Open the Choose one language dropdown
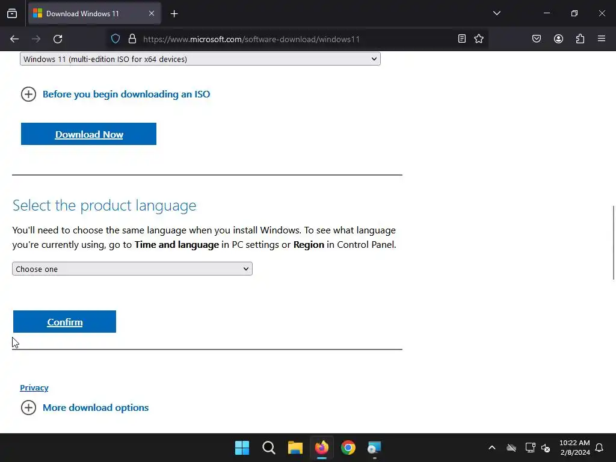Screen dimensions: 616x462 [x=132, y=269]
